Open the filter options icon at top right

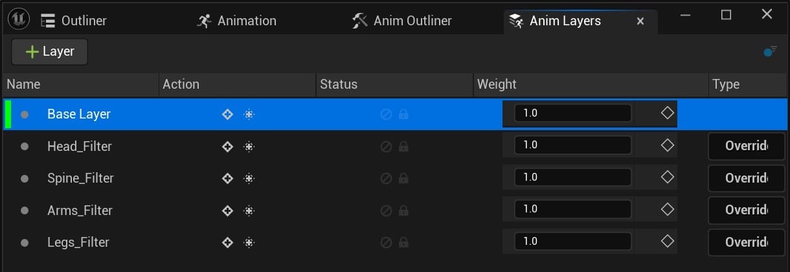click(770, 52)
